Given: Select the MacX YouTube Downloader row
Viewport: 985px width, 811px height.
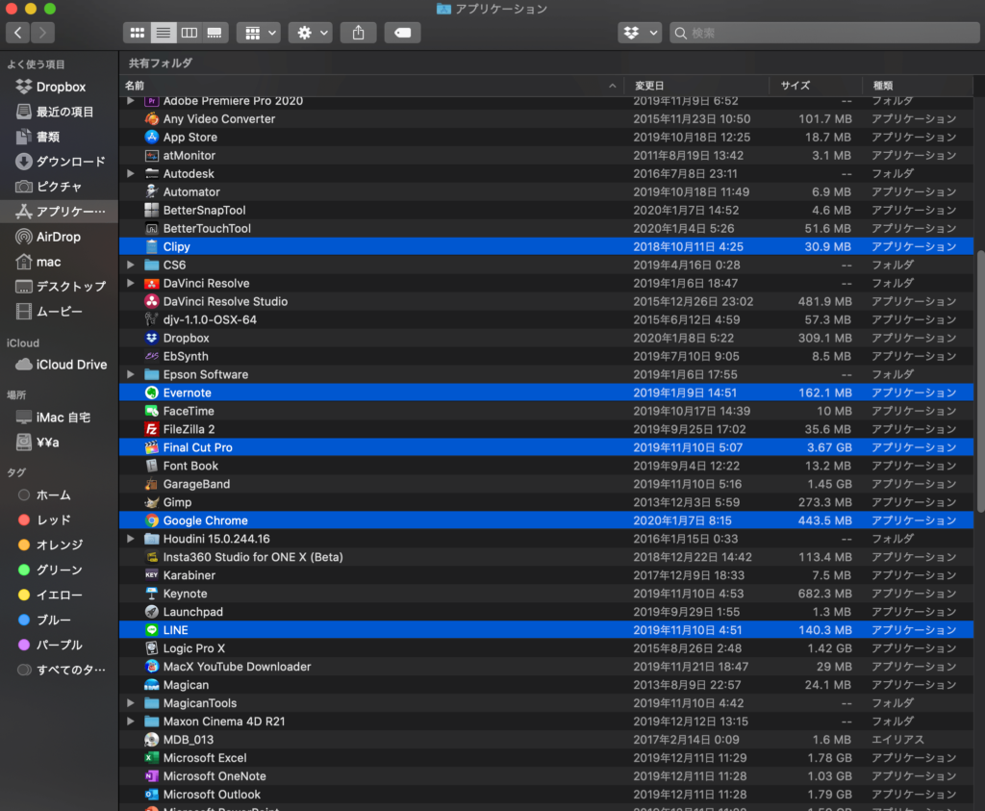Looking at the screenshot, I should (x=546, y=667).
